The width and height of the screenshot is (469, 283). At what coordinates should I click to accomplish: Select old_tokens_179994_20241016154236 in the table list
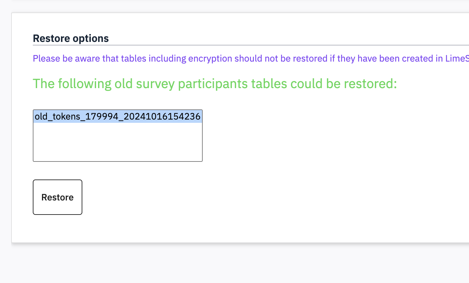coord(117,117)
